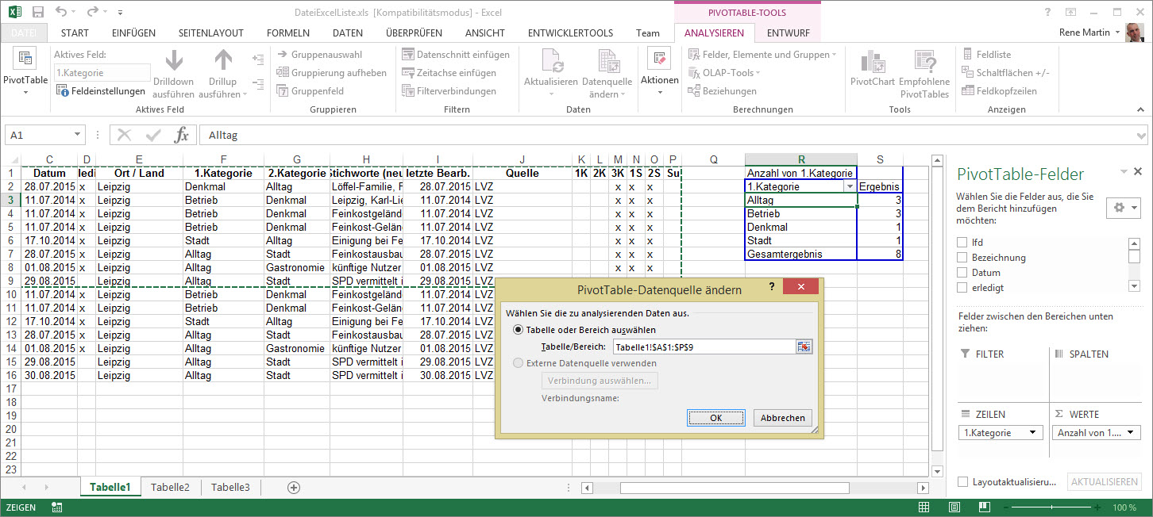Click the Save icon in quick access toolbar
The height and width of the screenshot is (517, 1153).
[38, 13]
